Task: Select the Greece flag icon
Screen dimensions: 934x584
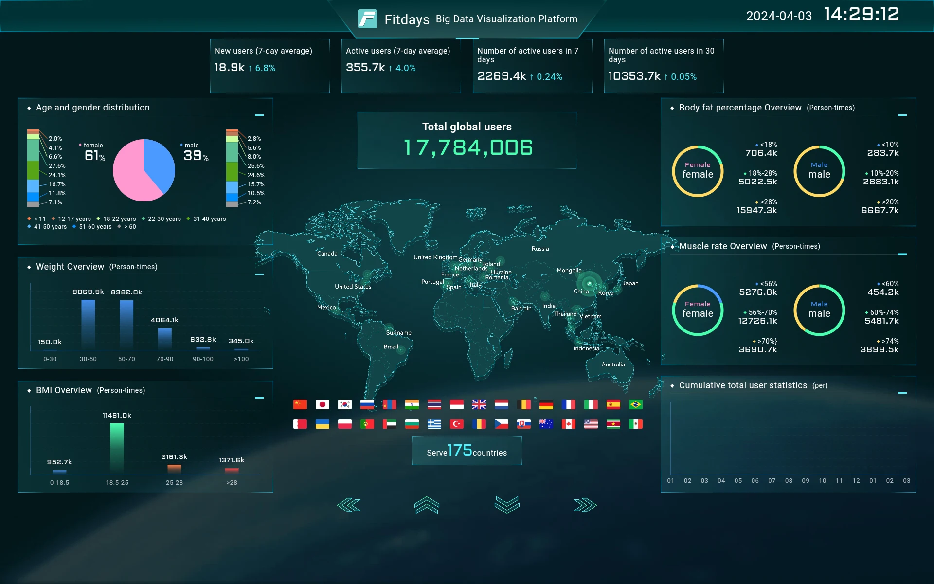Action: (434, 424)
